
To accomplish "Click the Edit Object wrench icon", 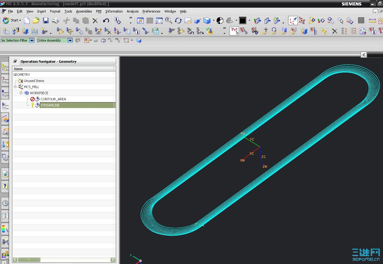I will pos(60,31).
